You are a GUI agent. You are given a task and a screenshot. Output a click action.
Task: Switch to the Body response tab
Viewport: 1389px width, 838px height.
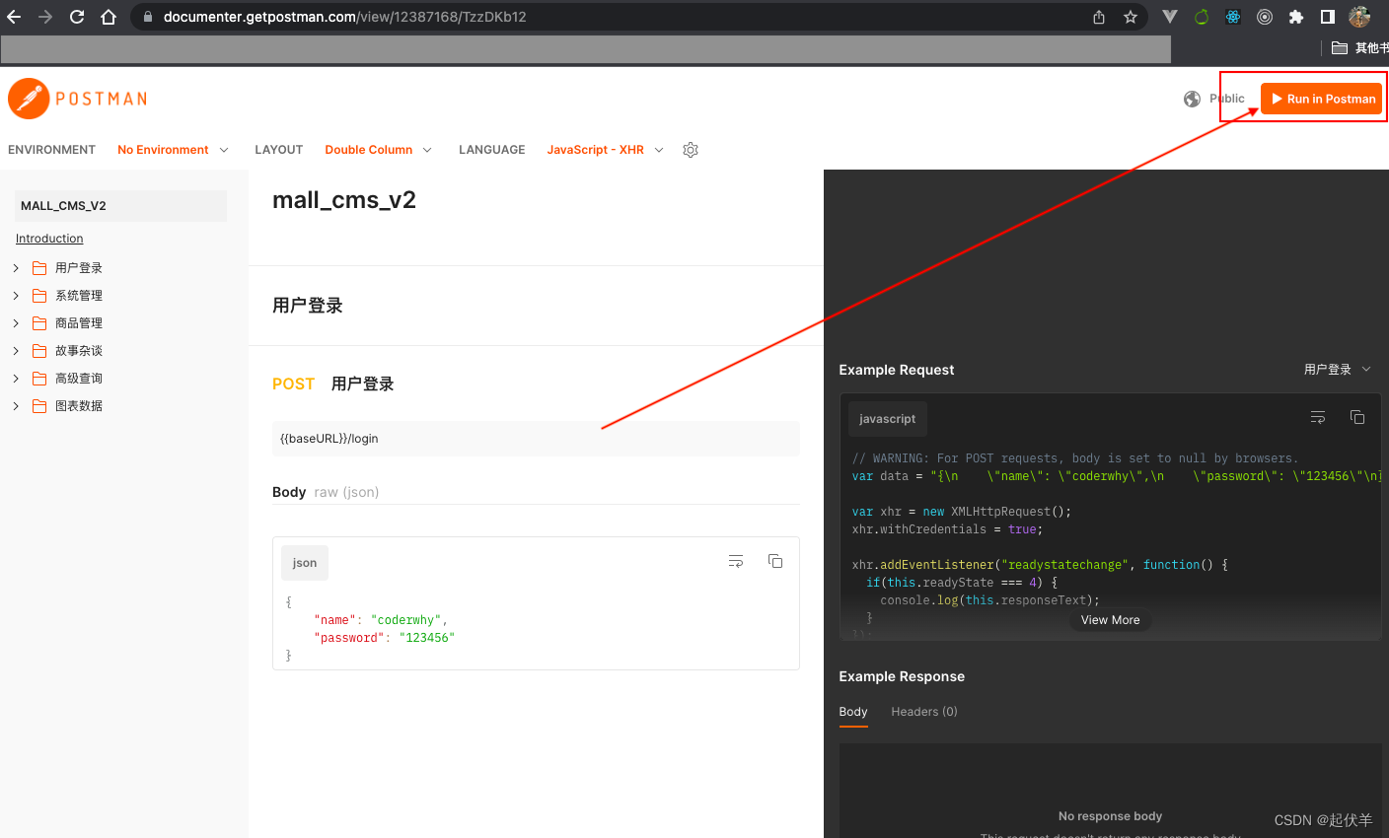tap(853, 712)
